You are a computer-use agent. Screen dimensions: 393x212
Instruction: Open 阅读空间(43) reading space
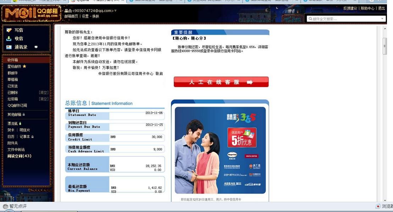(x=19, y=156)
